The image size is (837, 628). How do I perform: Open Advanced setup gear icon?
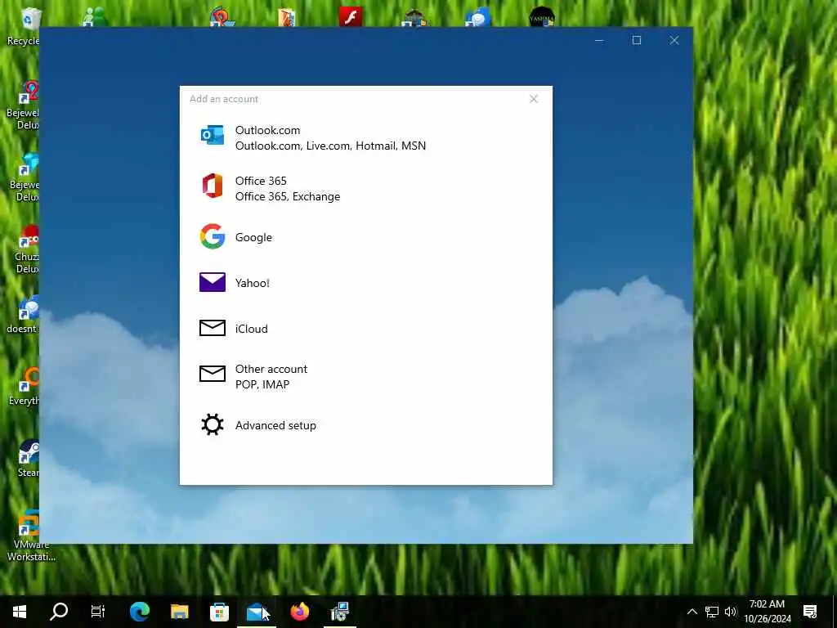point(213,425)
